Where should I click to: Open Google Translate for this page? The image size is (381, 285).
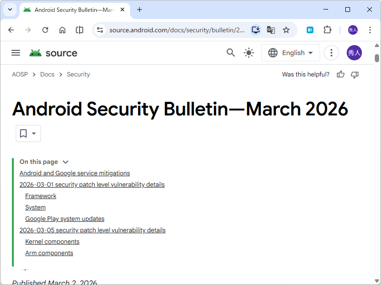tap(271, 29)
